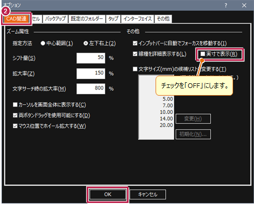Close the オプション dialog
This screenshot has height=204, width=254.
click(x=244, y=6)
